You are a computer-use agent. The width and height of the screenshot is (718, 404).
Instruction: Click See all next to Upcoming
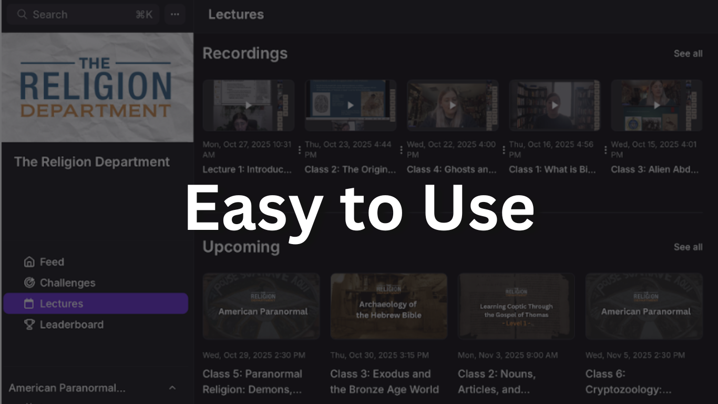(688, 247)
